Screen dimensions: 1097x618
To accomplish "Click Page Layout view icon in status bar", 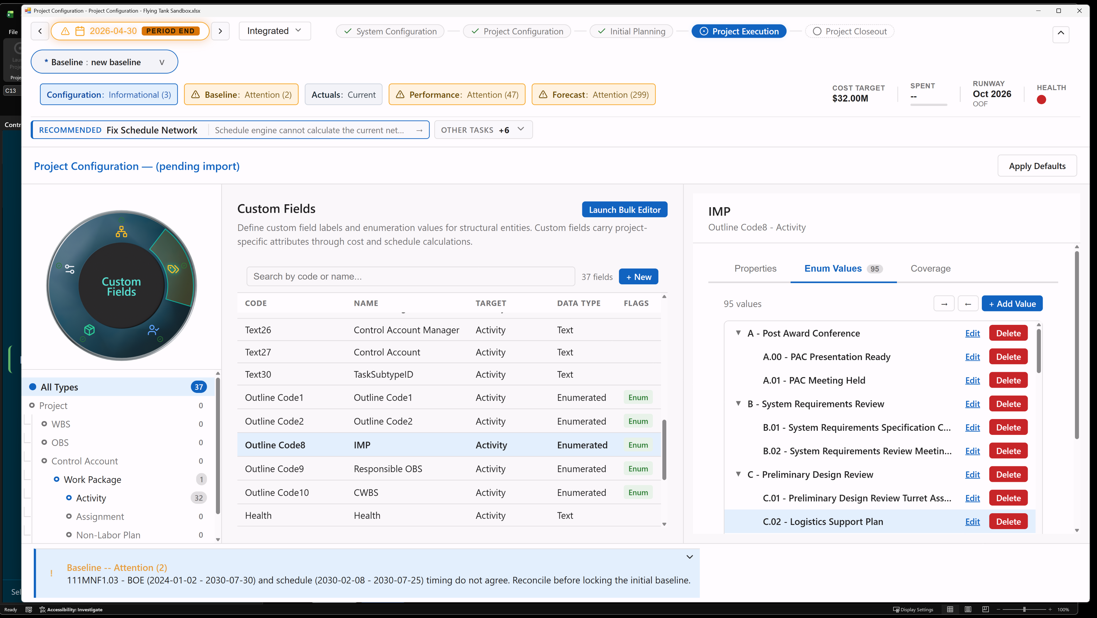I will coord(968,609).
